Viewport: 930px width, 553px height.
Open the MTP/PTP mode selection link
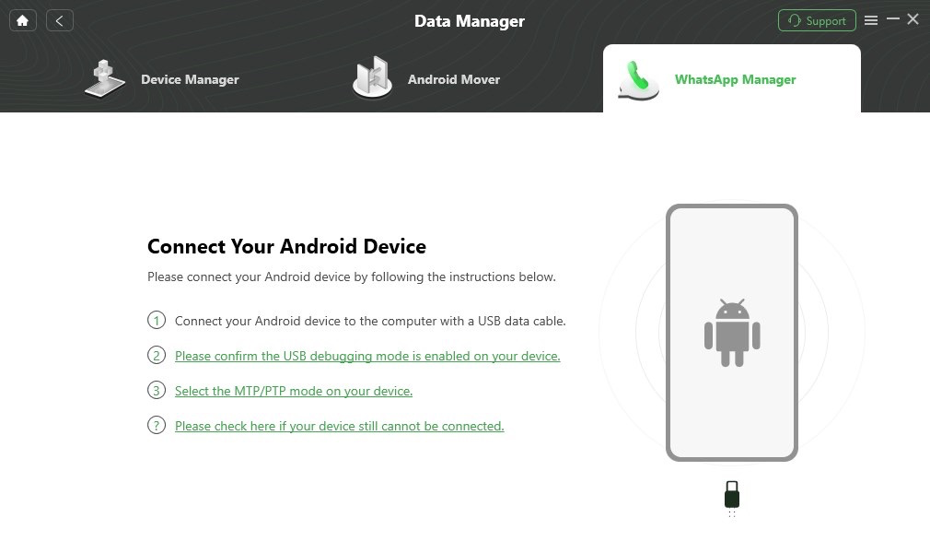click(294, 391)
